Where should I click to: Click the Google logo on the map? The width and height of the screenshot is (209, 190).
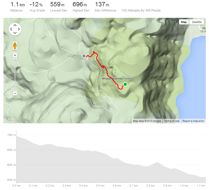coord(13,119)
